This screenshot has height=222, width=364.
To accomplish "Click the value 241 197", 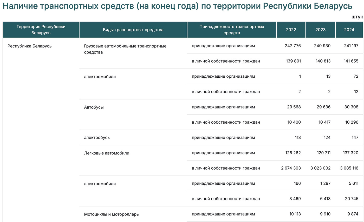I will (x=351, y=46).
